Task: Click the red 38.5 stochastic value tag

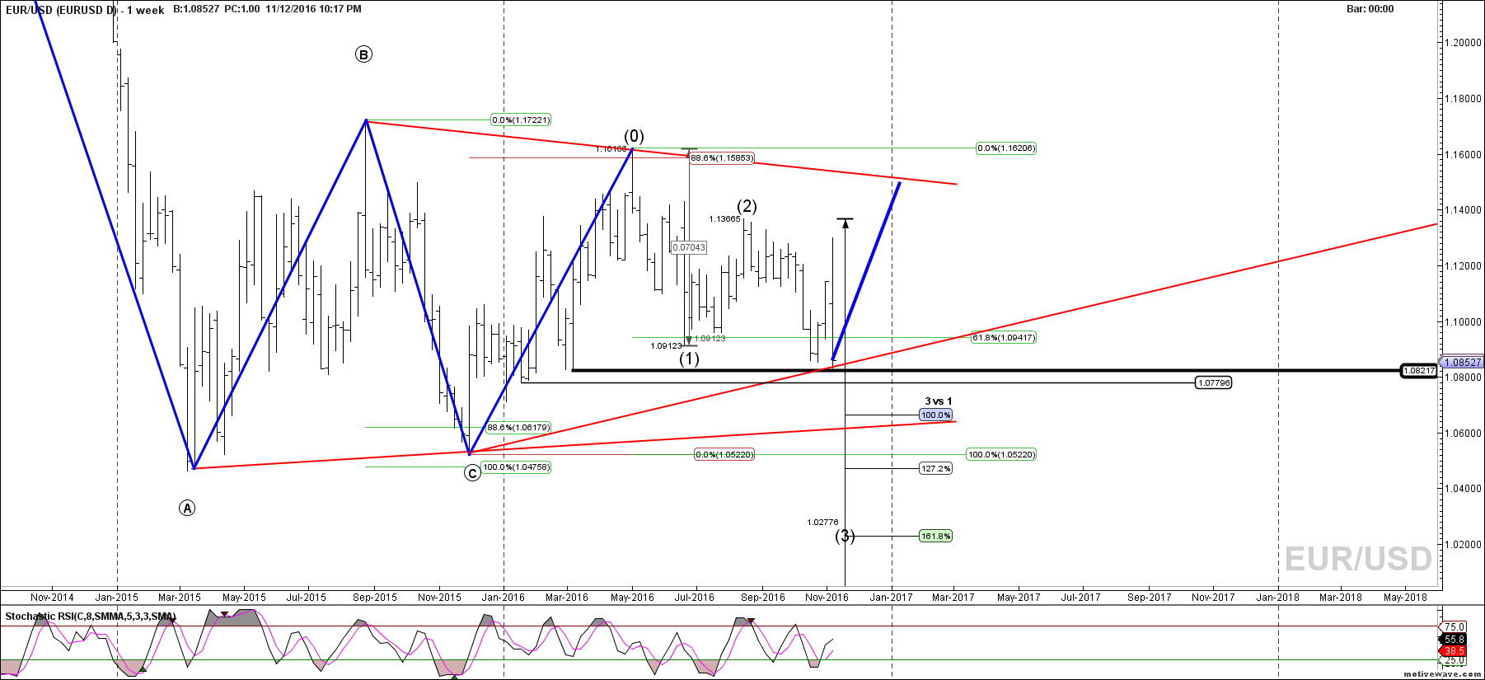Action: pyautogui.click(x=1454, y=651)
